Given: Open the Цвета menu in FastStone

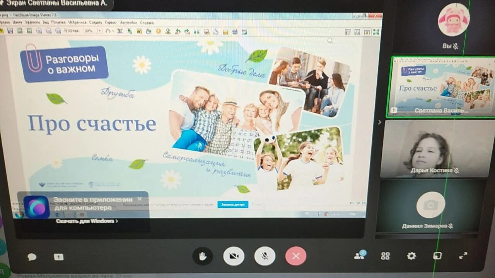Looking at the screenshot, I should coord(17,22).
